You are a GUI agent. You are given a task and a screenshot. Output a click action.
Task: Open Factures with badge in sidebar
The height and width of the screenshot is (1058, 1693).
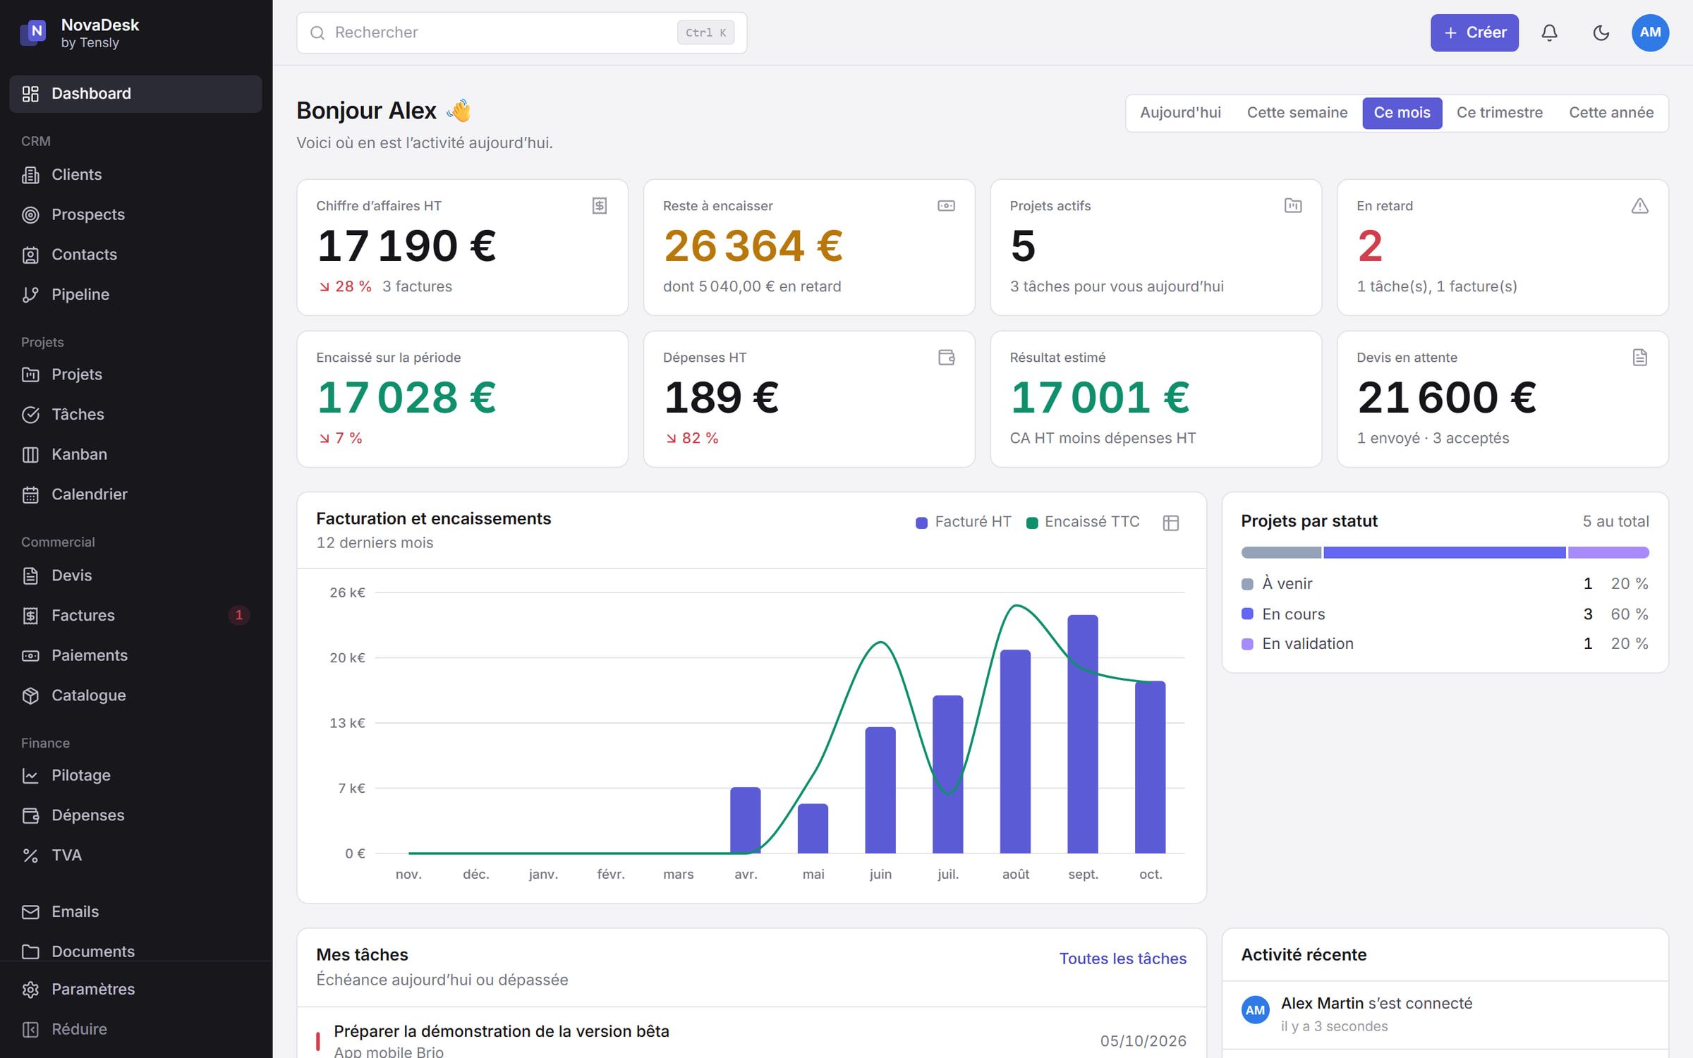(135, 615)
